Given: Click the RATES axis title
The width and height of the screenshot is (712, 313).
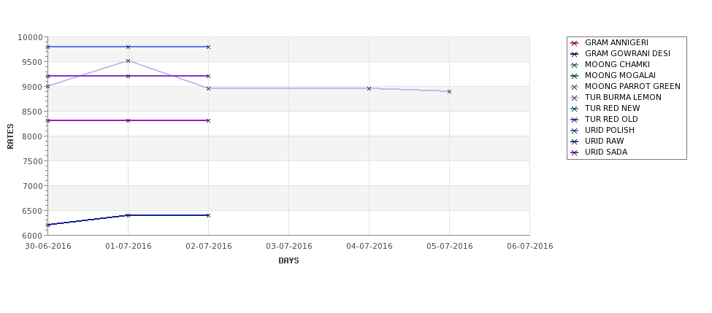Looking at the screenshot, I should [x=10, y=136].
